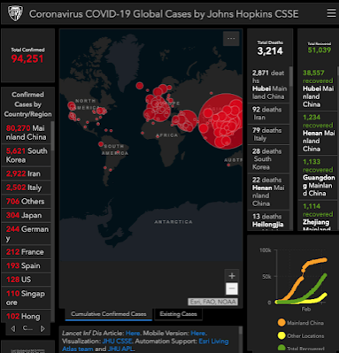
Task: Toggle the Total Recovered legend series
Action: point(301,349)
